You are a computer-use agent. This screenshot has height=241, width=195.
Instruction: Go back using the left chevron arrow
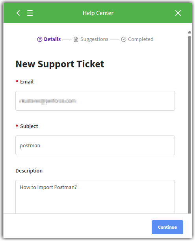[x=18, y=13]
